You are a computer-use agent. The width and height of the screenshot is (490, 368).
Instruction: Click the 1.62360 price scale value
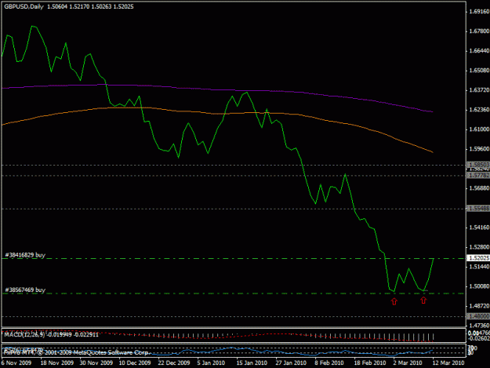coord(479,110)
